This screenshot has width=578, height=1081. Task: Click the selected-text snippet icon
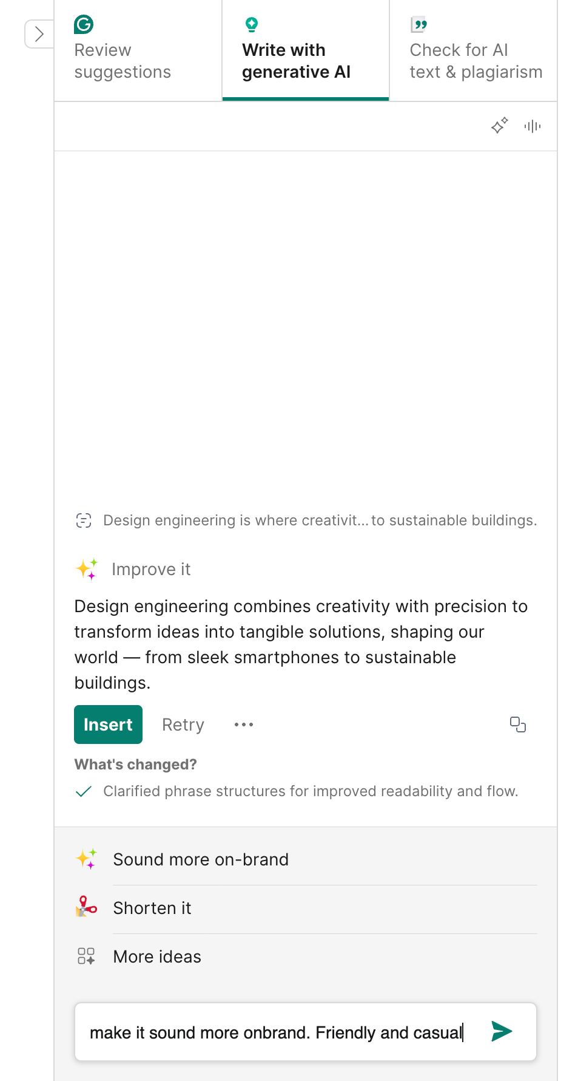[x=83, y=520]
